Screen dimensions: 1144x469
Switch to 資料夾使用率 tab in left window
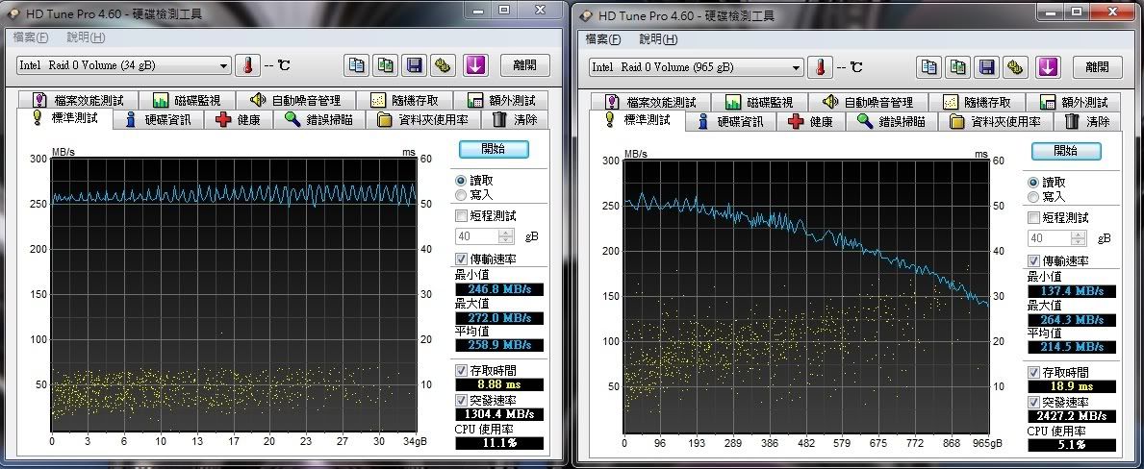[x=424, y=119]
